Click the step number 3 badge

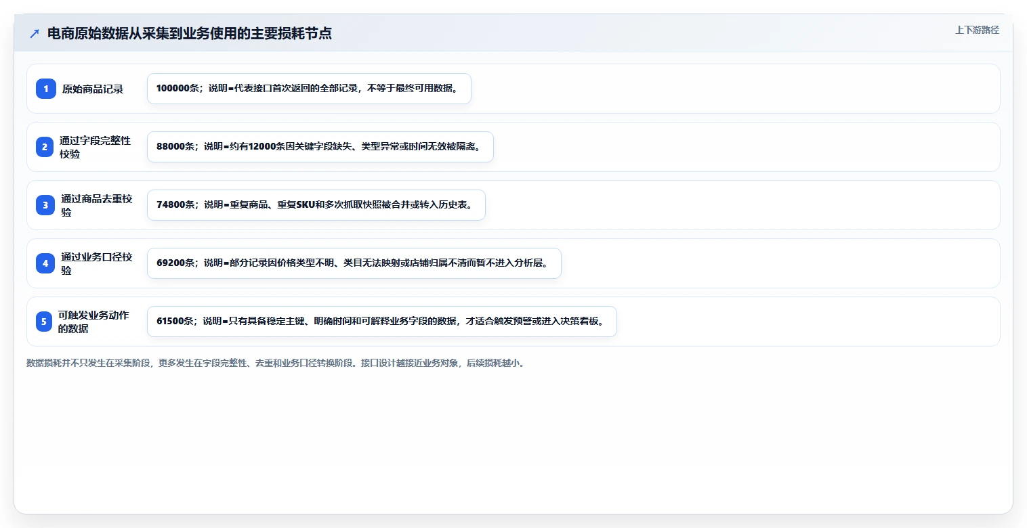coord(45,205)
